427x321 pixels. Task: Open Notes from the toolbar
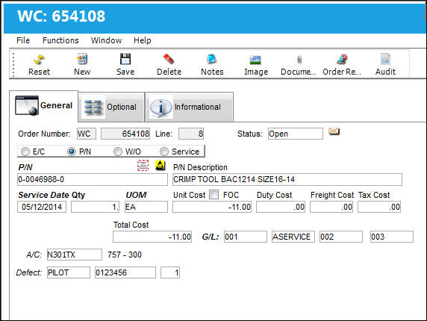(211, 59)
